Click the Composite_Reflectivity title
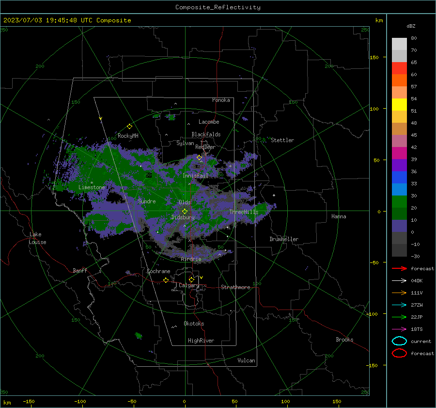 (218, 7)
